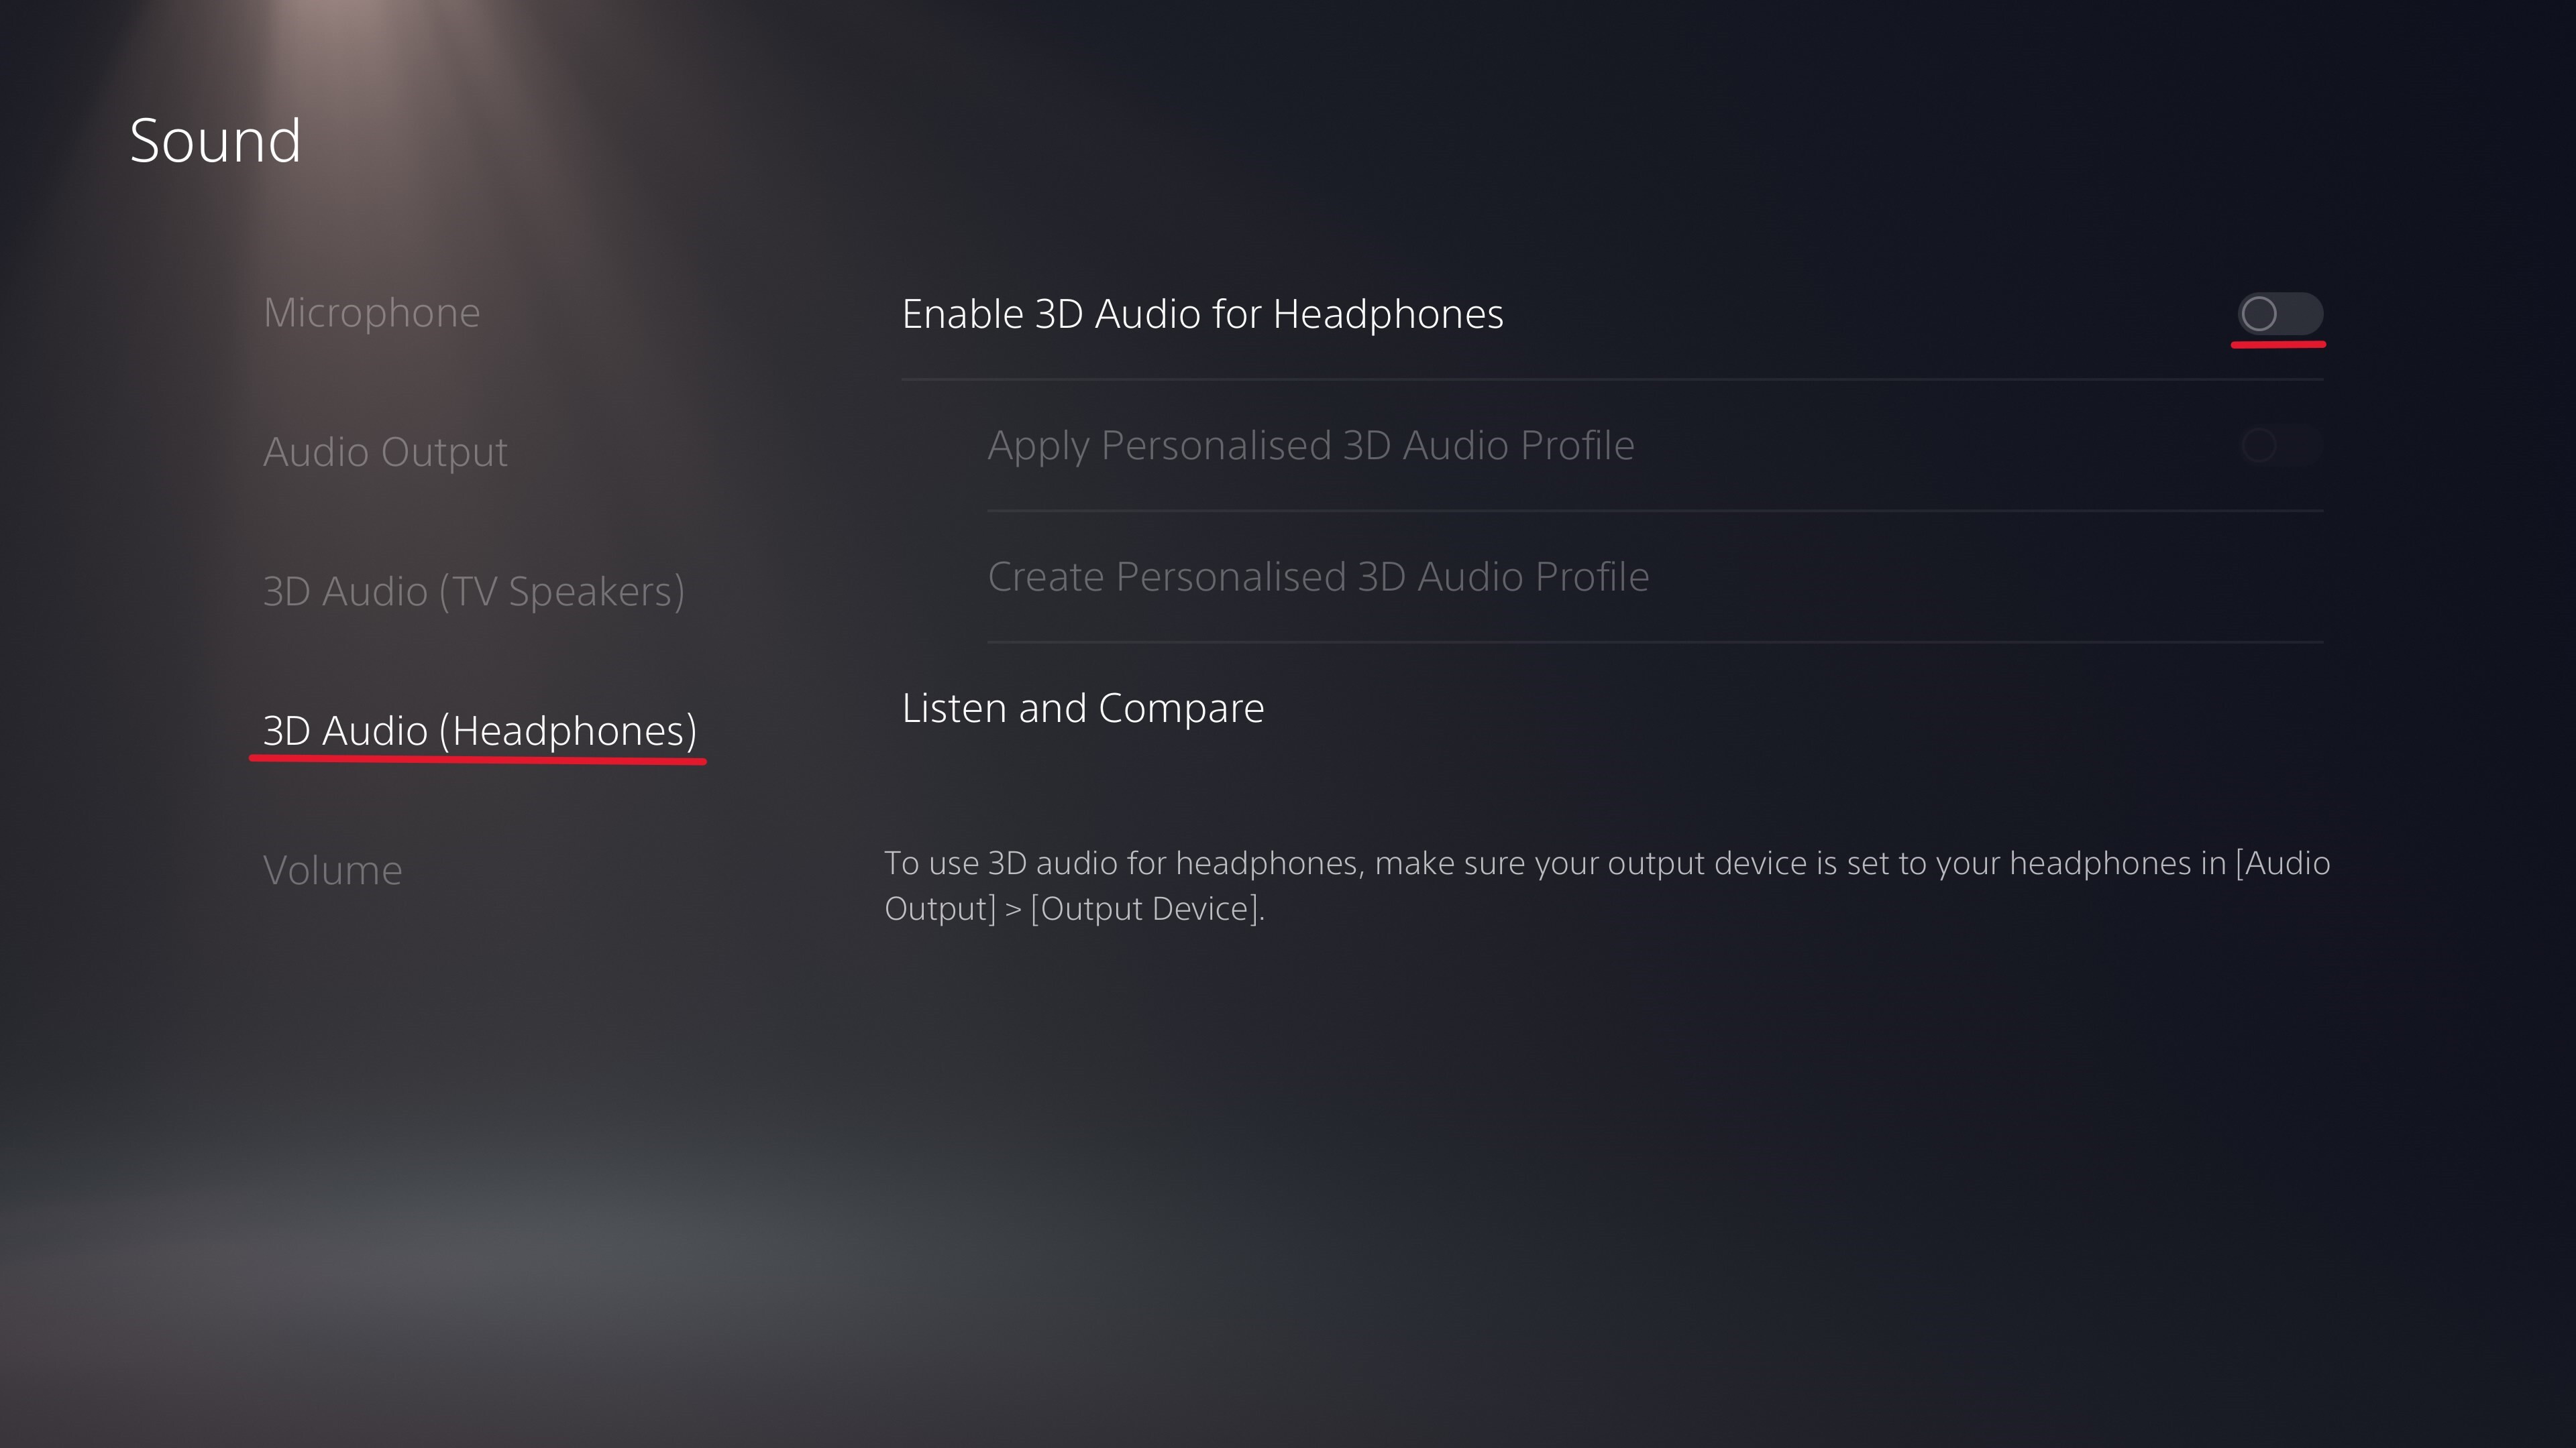Toggle Enable 3D Audio for Headphones switch
2576x1448 pixels.
click(x=2279, y=314)
